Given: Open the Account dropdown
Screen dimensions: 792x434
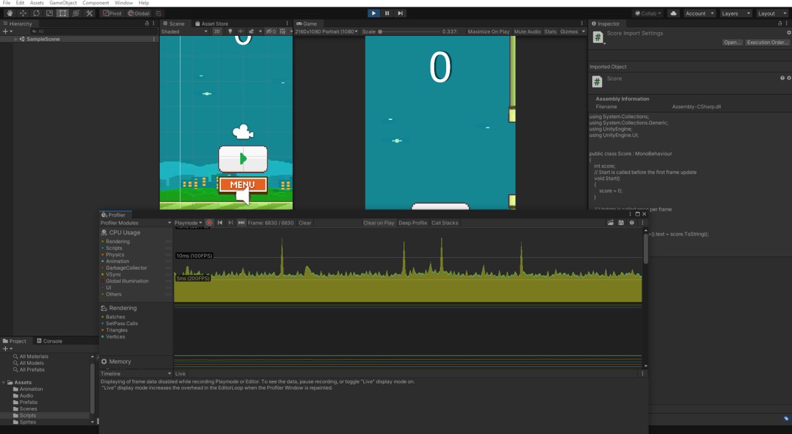Looking at the screenshot, I should click(699, 13).
